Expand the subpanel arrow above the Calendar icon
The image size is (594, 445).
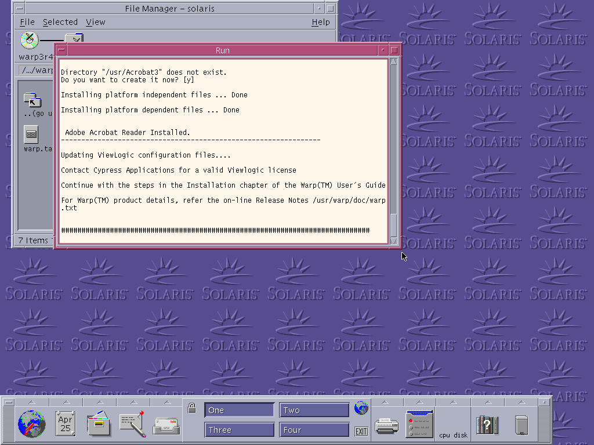pyautogui.click(x=65, y=402)
